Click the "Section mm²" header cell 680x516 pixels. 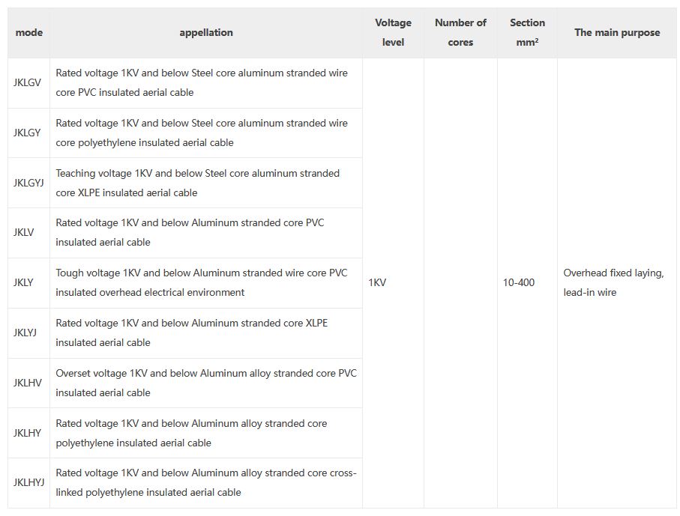click(x=527, y=33)
